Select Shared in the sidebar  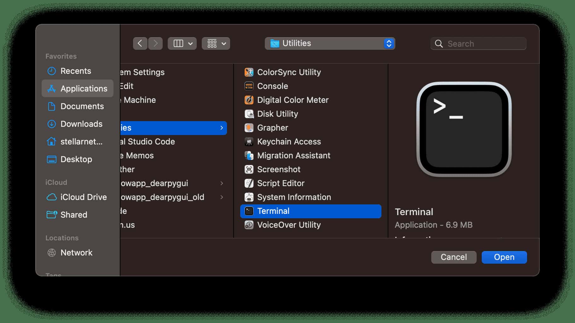click(x=78, y=215)
